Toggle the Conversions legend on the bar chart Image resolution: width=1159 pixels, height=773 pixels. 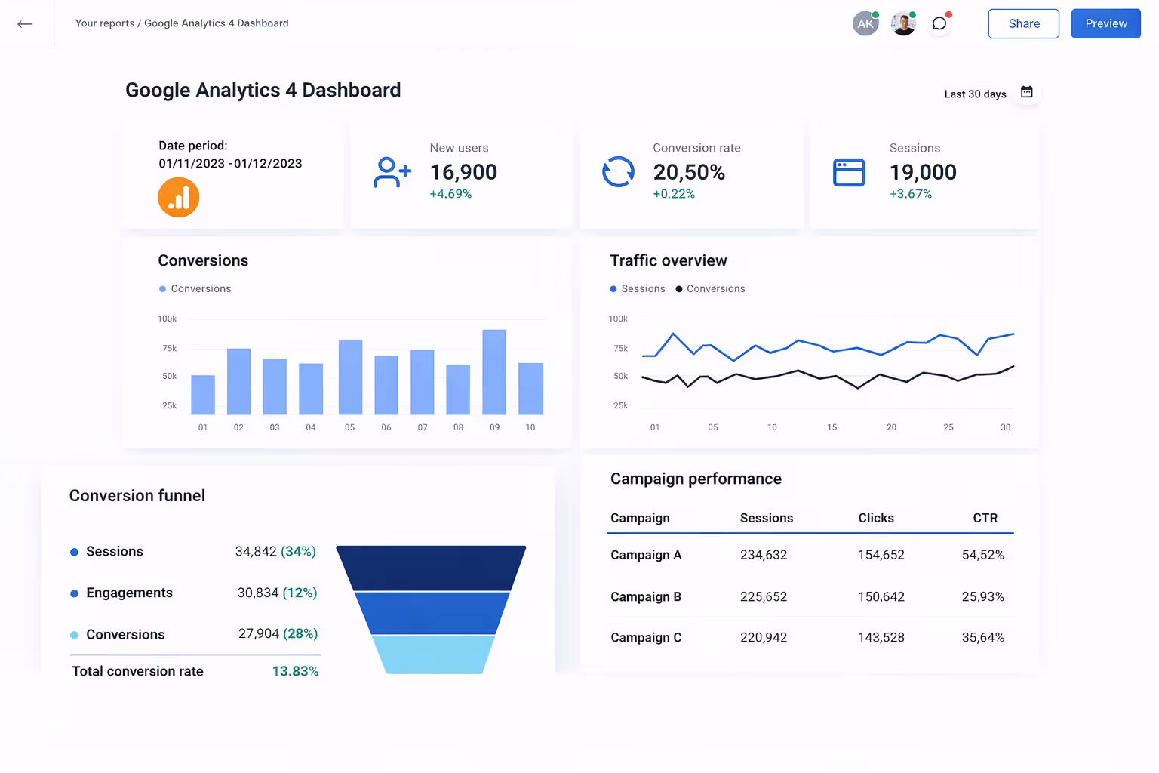[x=195, y=288]
